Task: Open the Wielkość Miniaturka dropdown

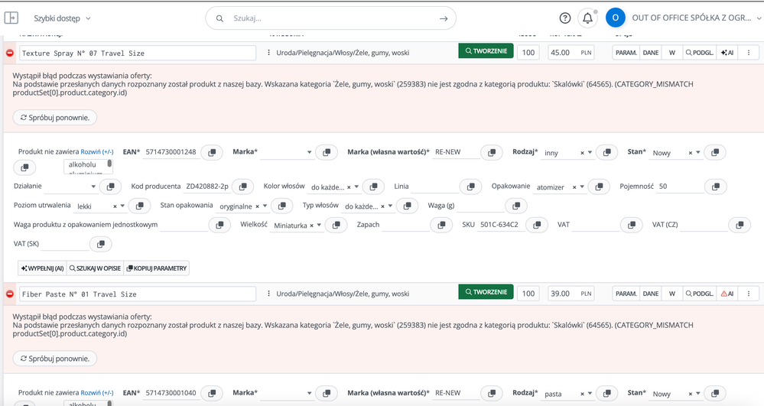Action: pyautogui.click(x=297, y=226)
